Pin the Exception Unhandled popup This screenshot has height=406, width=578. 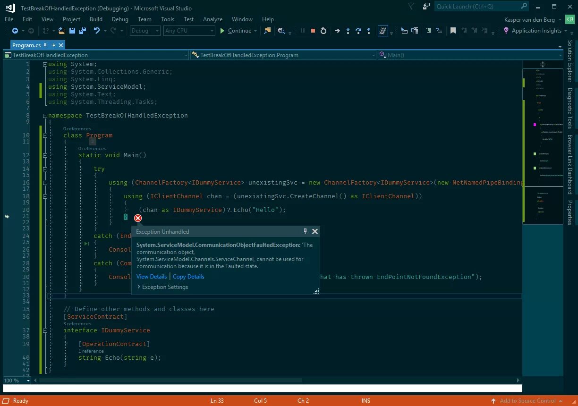click(305, 231)
